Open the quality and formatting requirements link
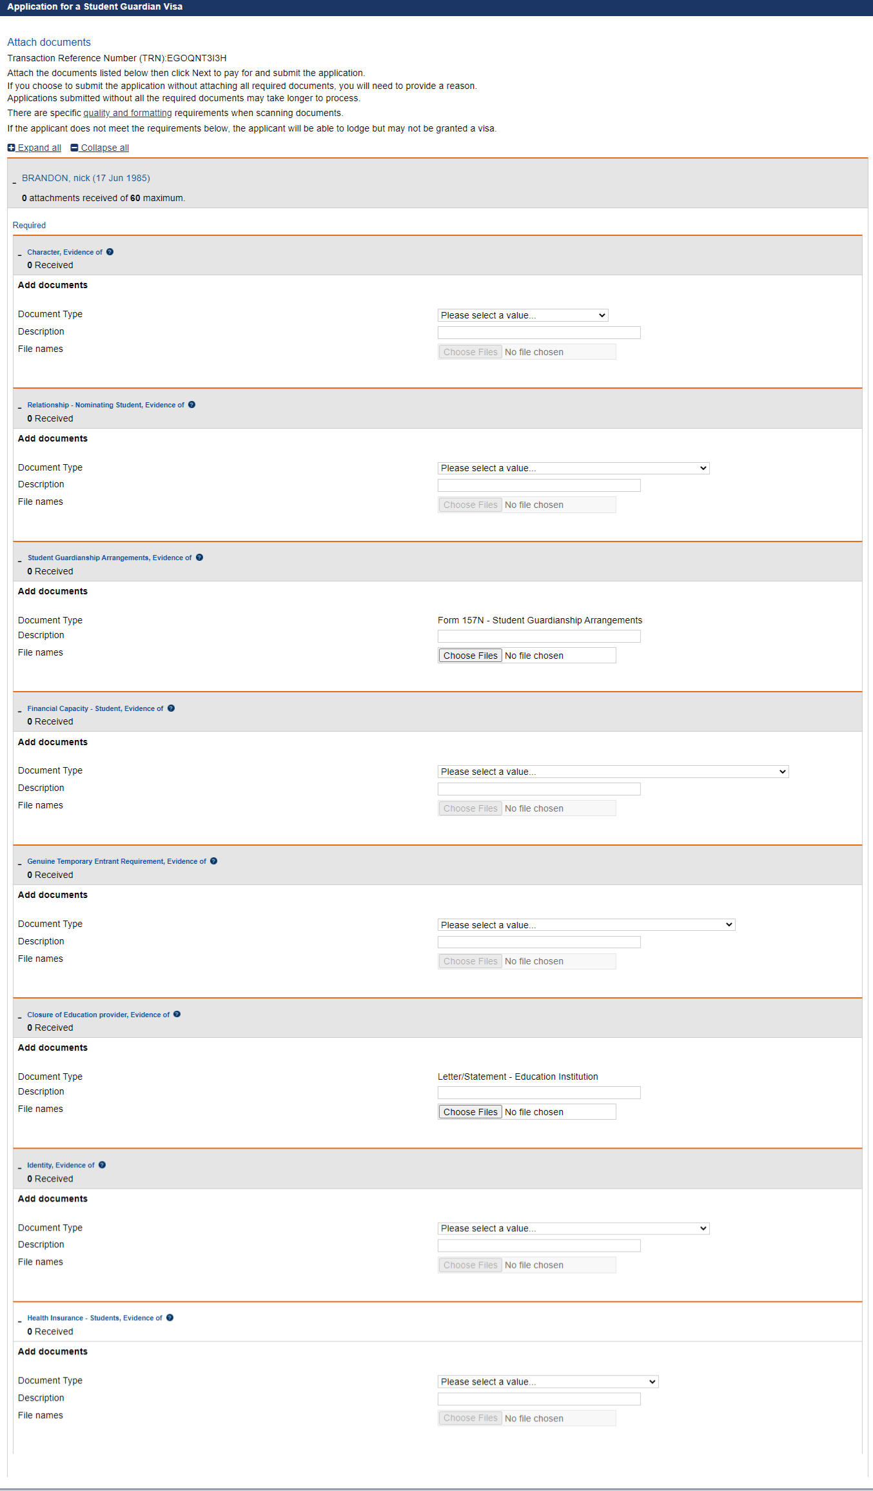This screenshot has height=1491, width=873. [128, 113]
